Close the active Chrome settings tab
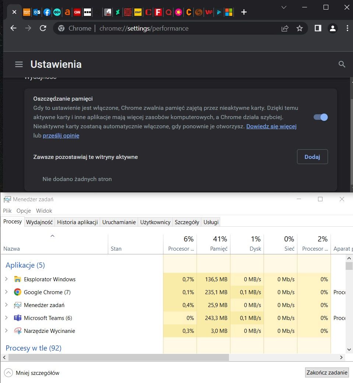 click(x=14, y=12)
